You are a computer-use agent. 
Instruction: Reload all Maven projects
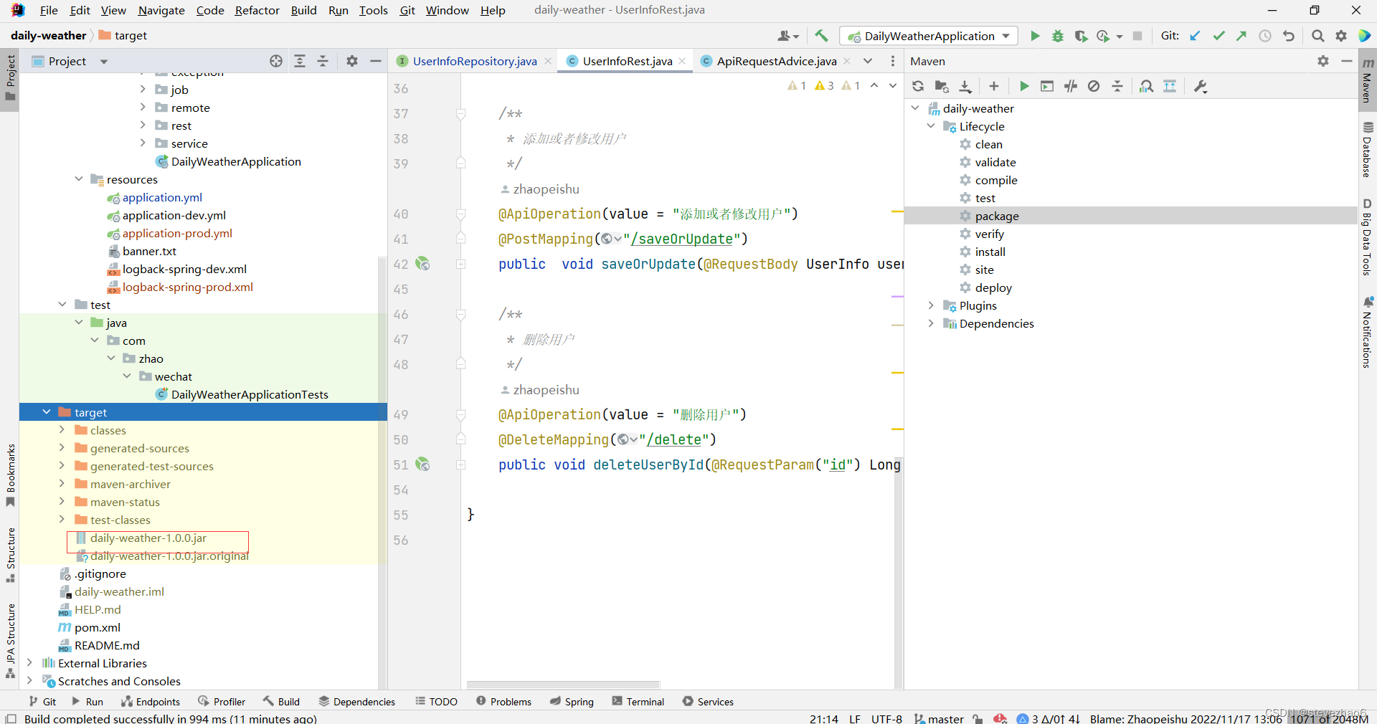point(918,86)
